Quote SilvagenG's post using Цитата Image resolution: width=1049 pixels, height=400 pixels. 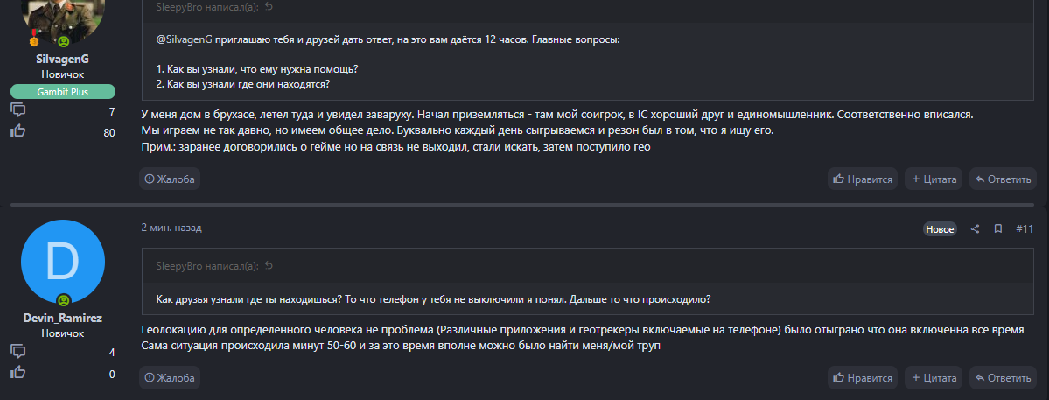(x=934, y=179)
